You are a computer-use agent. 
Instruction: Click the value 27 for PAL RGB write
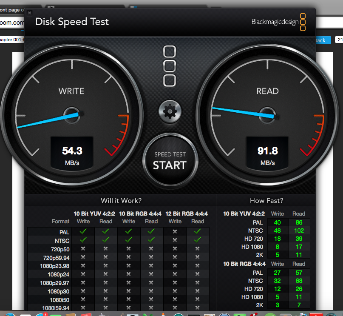tap(278, 273)
